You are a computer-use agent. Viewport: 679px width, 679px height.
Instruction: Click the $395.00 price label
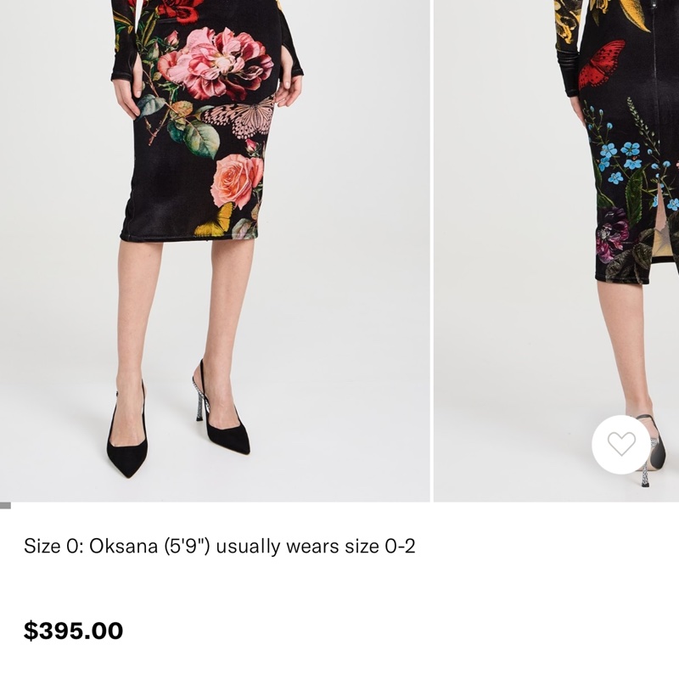[x=73, y=631]
